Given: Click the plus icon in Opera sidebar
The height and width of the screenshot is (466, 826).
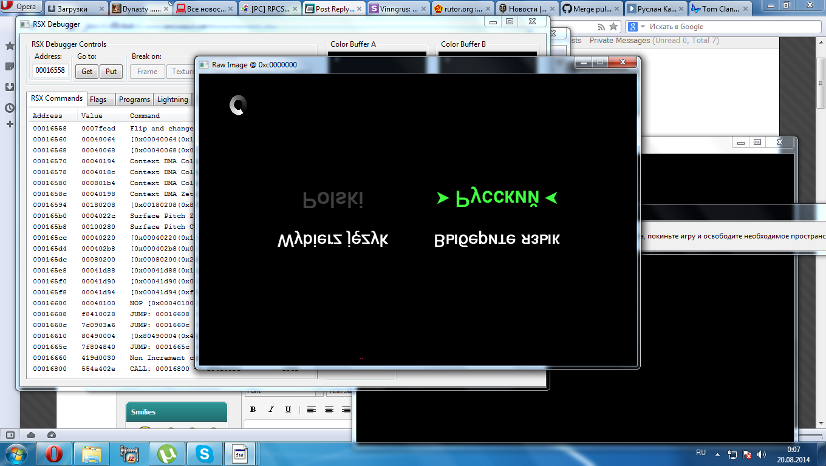Looking at the screenshot, I should click(10, 124).
